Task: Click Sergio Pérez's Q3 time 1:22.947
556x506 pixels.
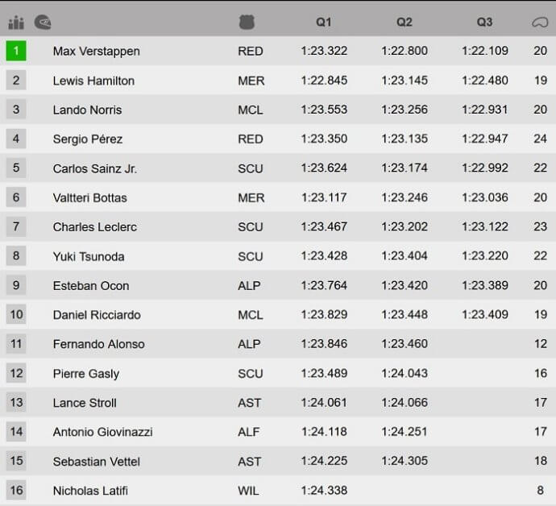Action: coord(485,139)
